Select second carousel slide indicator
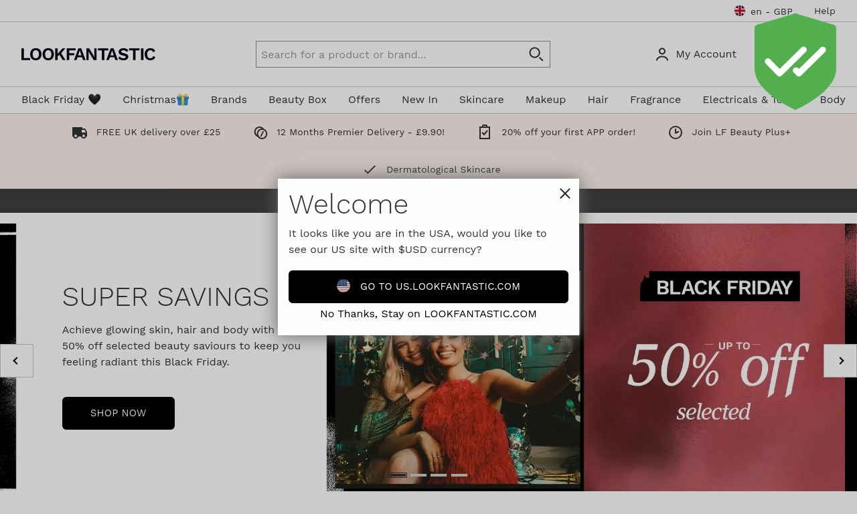 tap(418, 475)
